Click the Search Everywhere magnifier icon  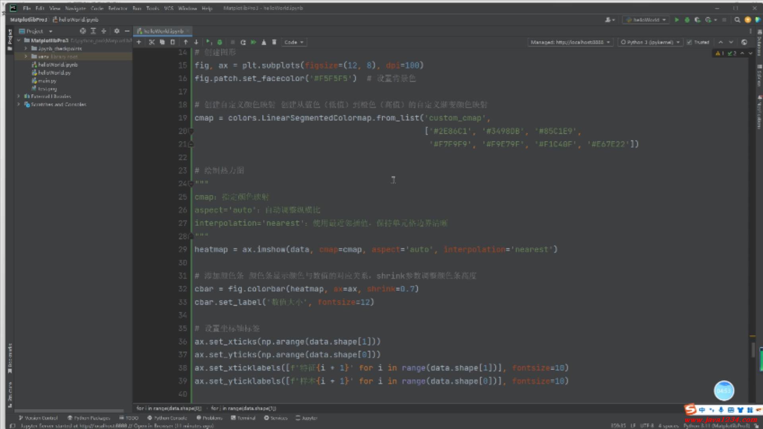point(737,19)
